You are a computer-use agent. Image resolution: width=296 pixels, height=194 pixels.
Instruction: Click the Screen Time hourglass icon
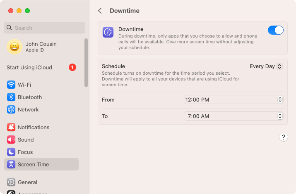click(11, 164)
